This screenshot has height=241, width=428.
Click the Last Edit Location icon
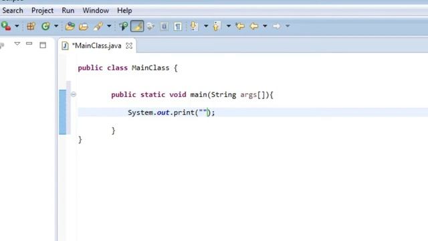[240, 26]
